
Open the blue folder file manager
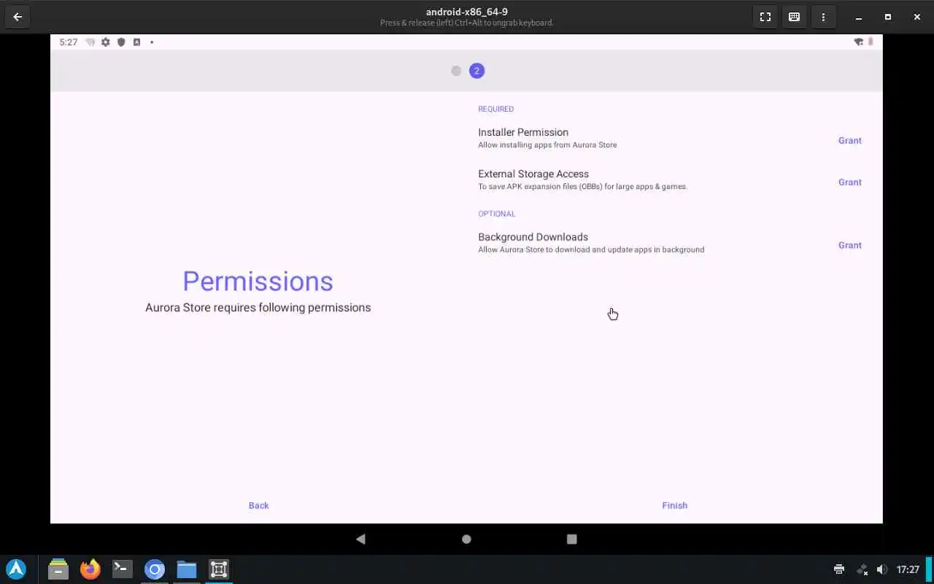pyautogui.click(x=187, y=569)
